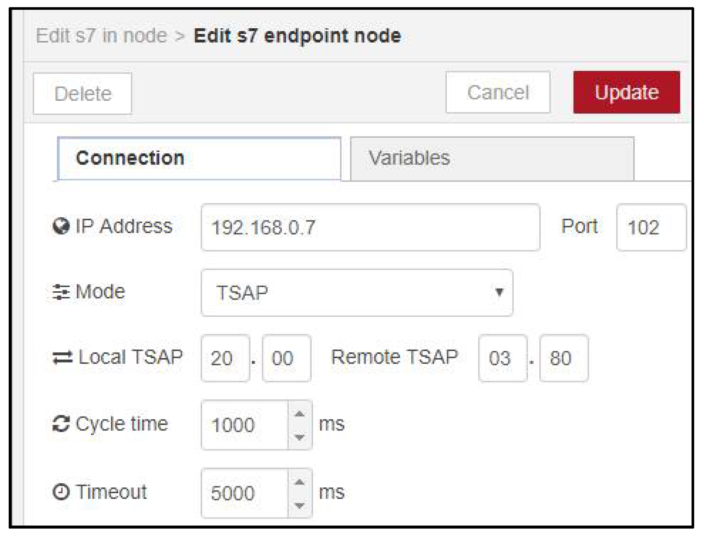The width and height of the screenshot is (704, 538).
Task: Decrease Cycle time with down arrow
Action: click(x=300, y=437)
